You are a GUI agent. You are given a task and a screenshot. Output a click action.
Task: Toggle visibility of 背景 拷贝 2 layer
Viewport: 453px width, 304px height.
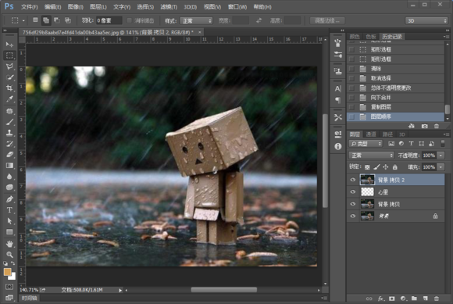tap(353, 180)
